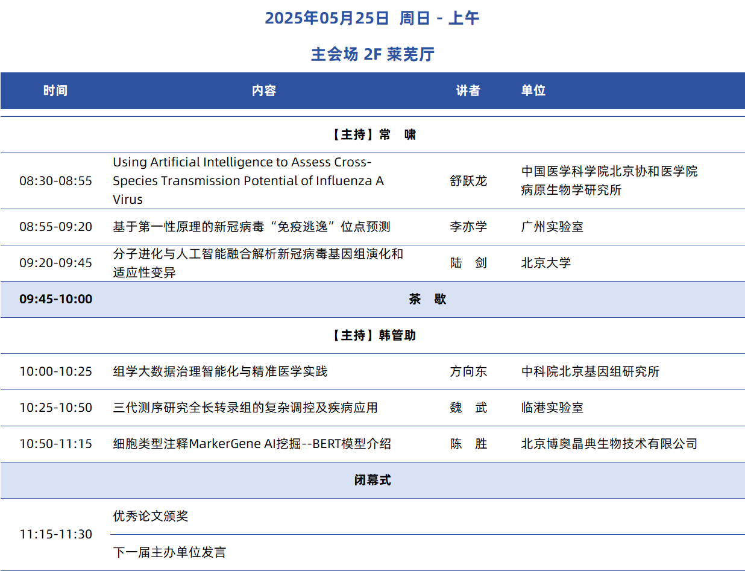Select the host row 【主持】常 啸
Viewport: 745px width, 571px height.
[x=372, y=134]
